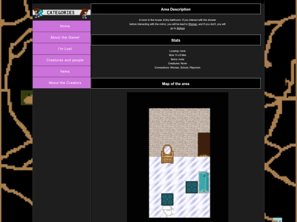The width and height of the screenshot is (297, 222).
Task: Click the green grass tile in the background
Action: pyautogui.click(x=27, y=98)
